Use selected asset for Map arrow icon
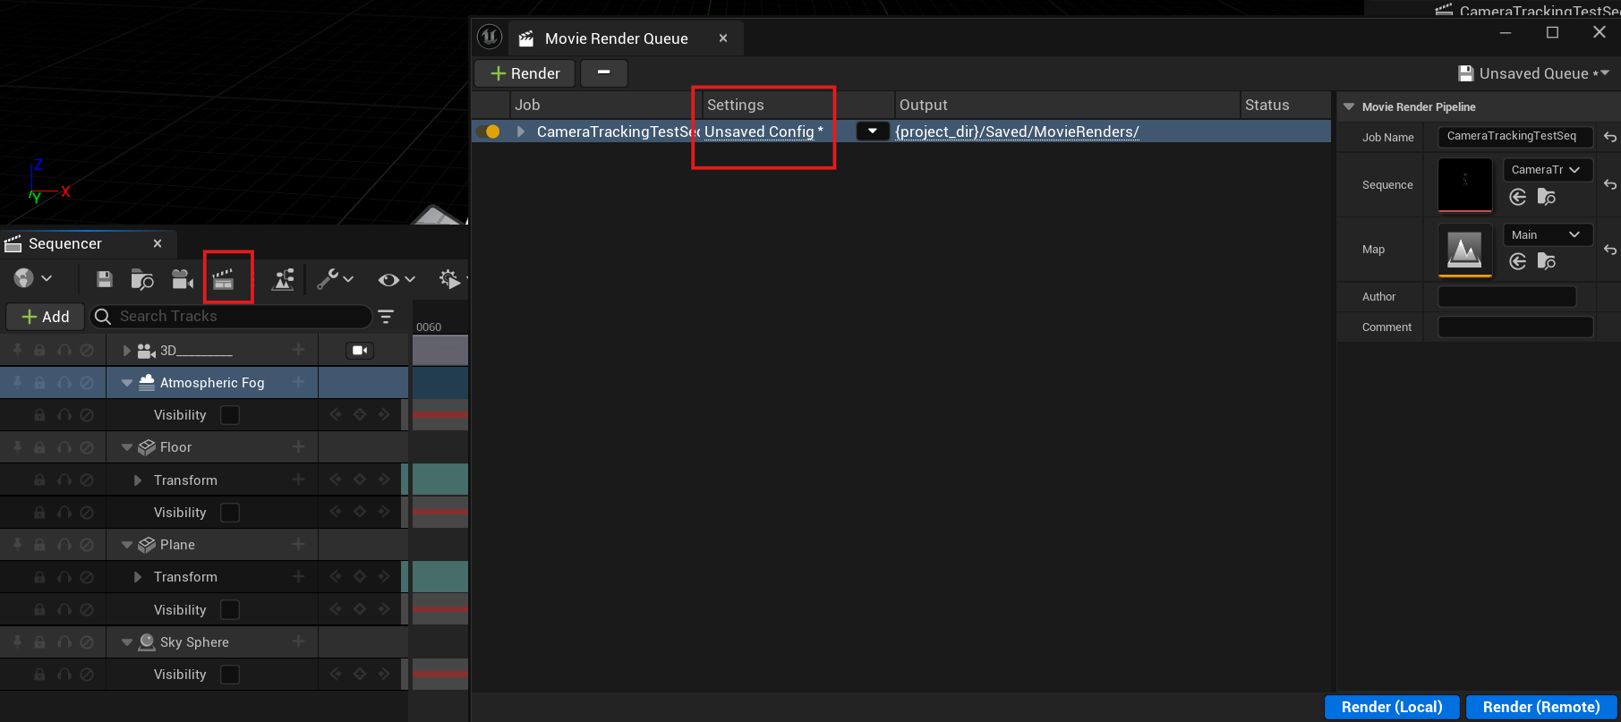This screenshot has height=722, width=1621. coord(1518,261)
